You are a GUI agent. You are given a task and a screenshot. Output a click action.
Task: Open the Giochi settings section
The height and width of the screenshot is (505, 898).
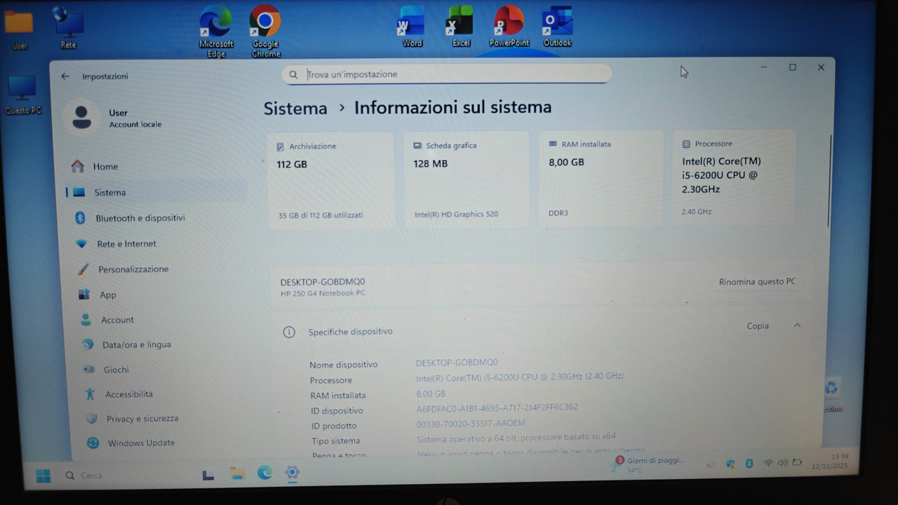[x=116, y=370]
